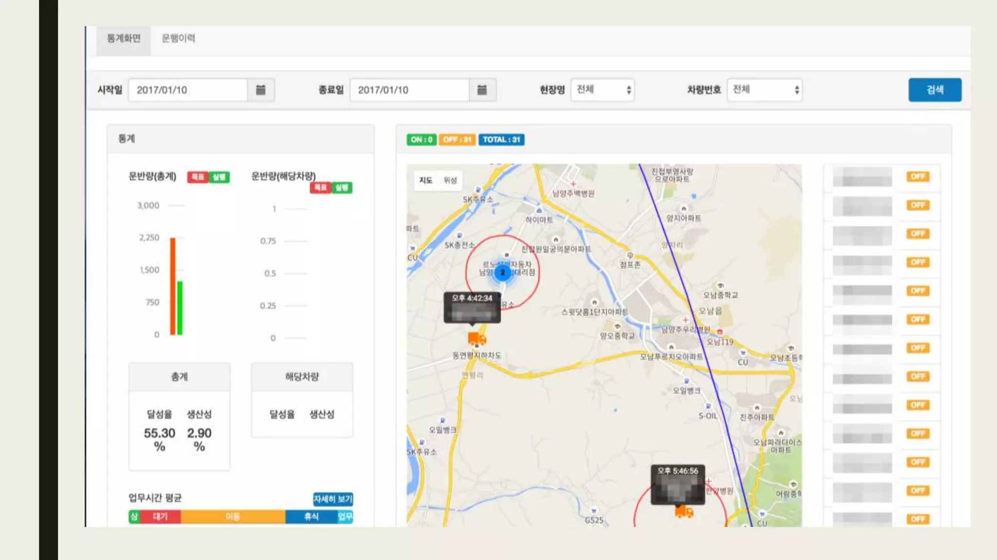Toggle the blue TOTAL : 31 filter badge
This screenshot has height=560, width=997.
click(501, 140)
